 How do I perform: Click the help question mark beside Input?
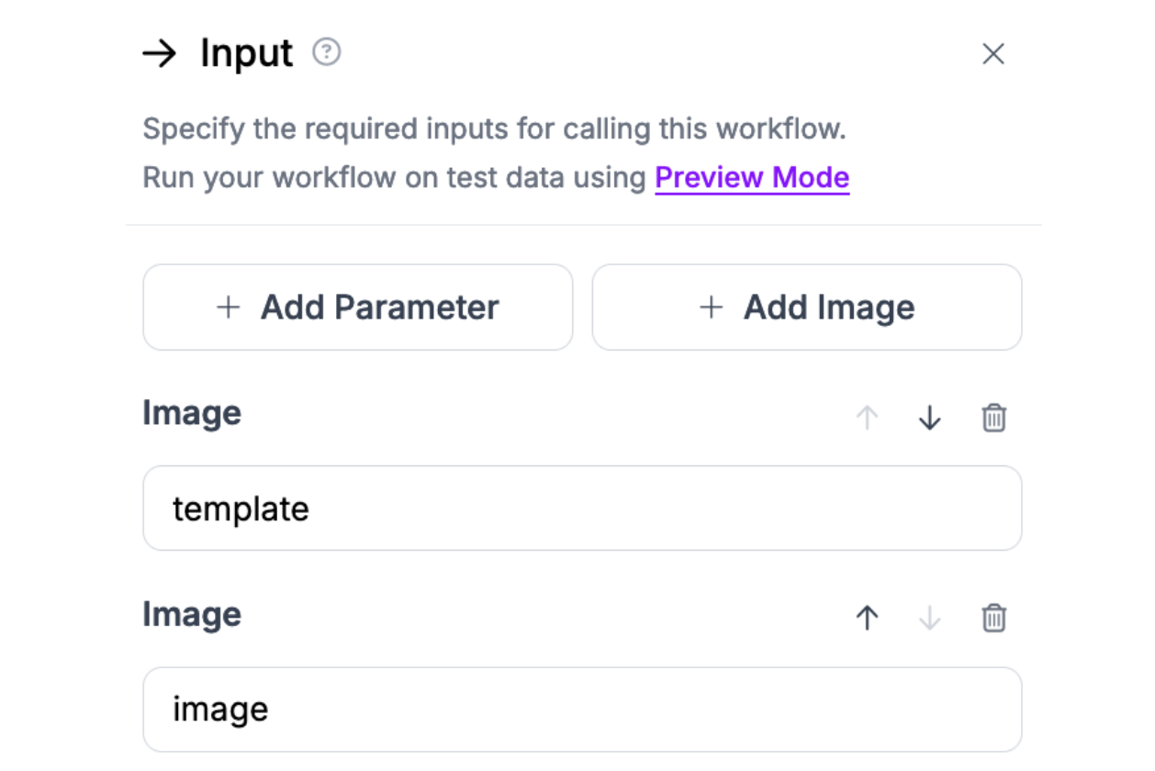[x=327, y=52]
